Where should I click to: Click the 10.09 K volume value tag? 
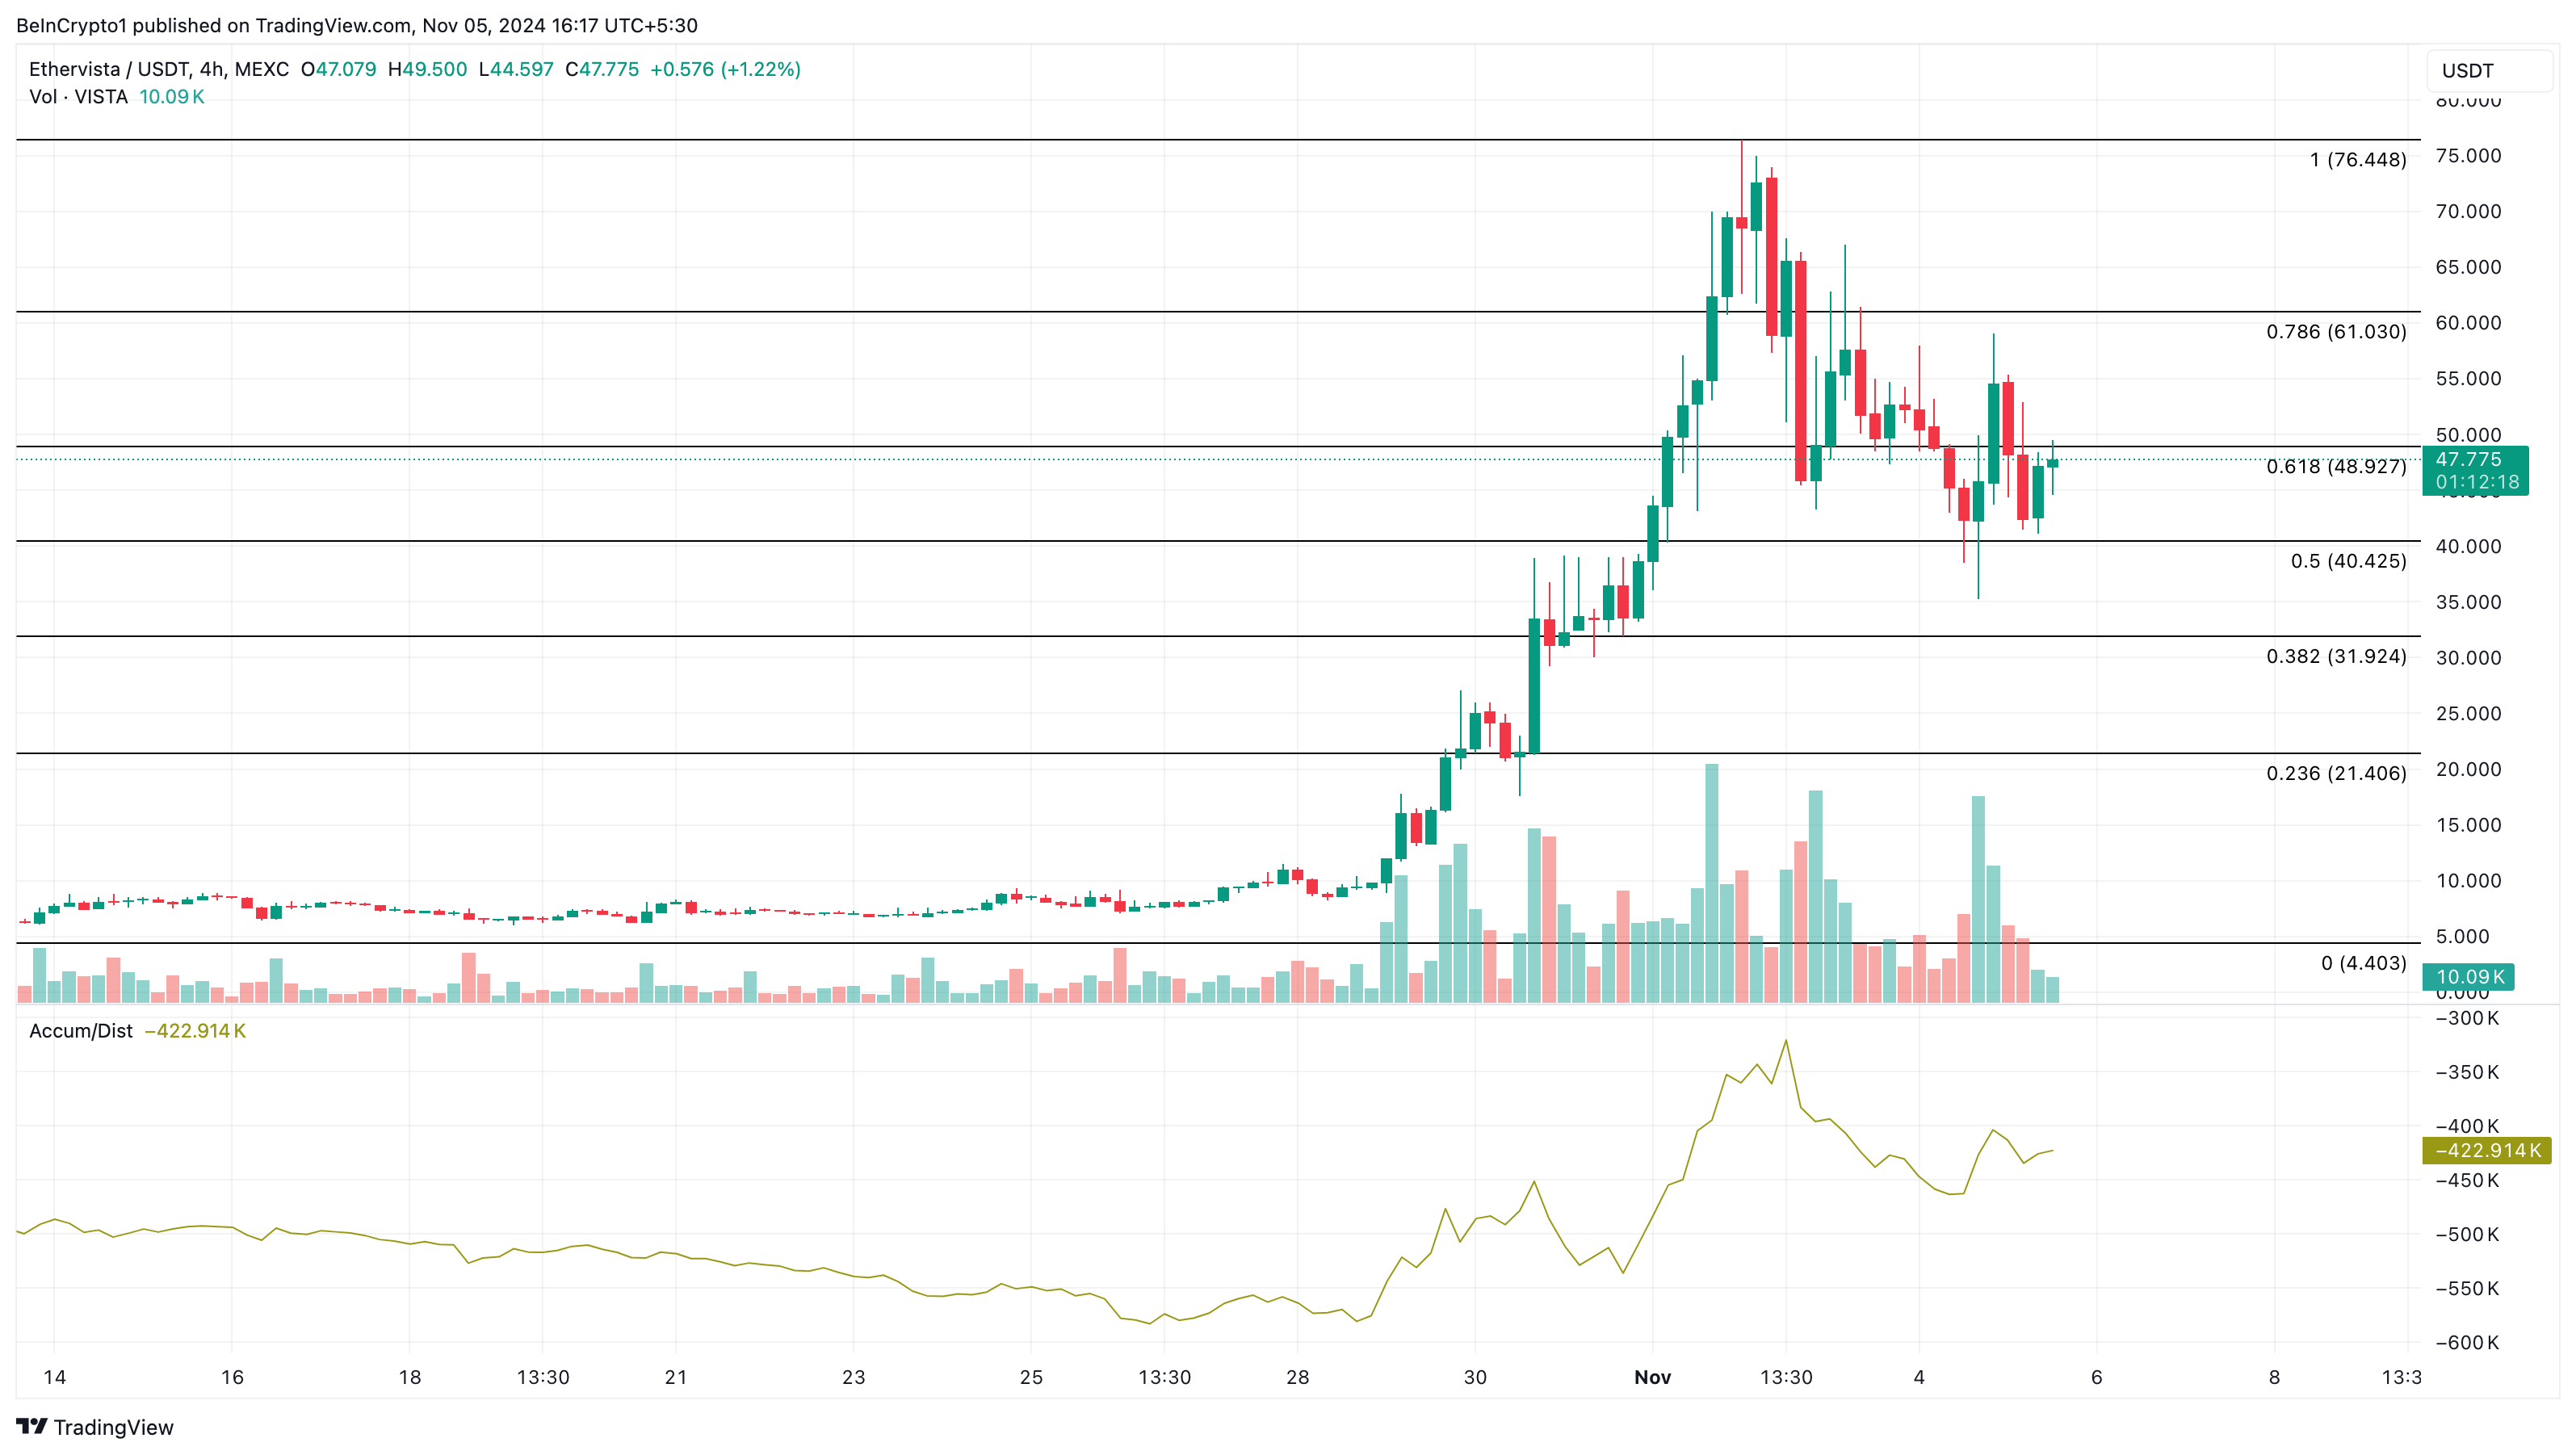click(2469, 977)
